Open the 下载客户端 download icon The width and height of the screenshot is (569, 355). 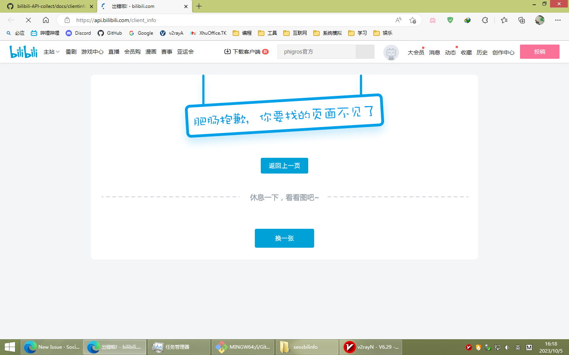point(228,51)
